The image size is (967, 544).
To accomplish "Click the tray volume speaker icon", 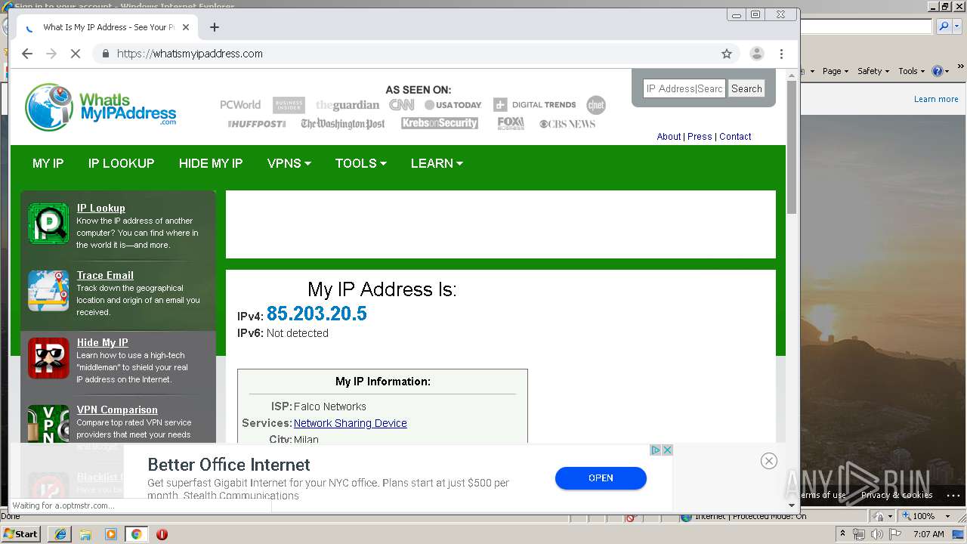I will 876,534.
